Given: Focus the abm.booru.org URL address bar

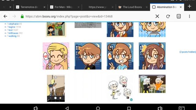Looking at the screenshot, I should coord(69,16).
